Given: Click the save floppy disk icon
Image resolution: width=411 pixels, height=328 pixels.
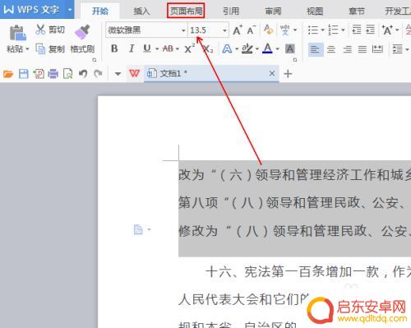Looking at the screenshot, I should [23, 74].
